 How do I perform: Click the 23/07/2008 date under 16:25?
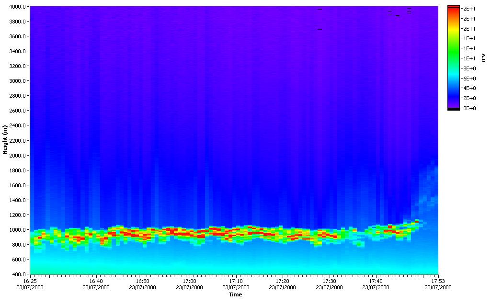coord(30,287)
